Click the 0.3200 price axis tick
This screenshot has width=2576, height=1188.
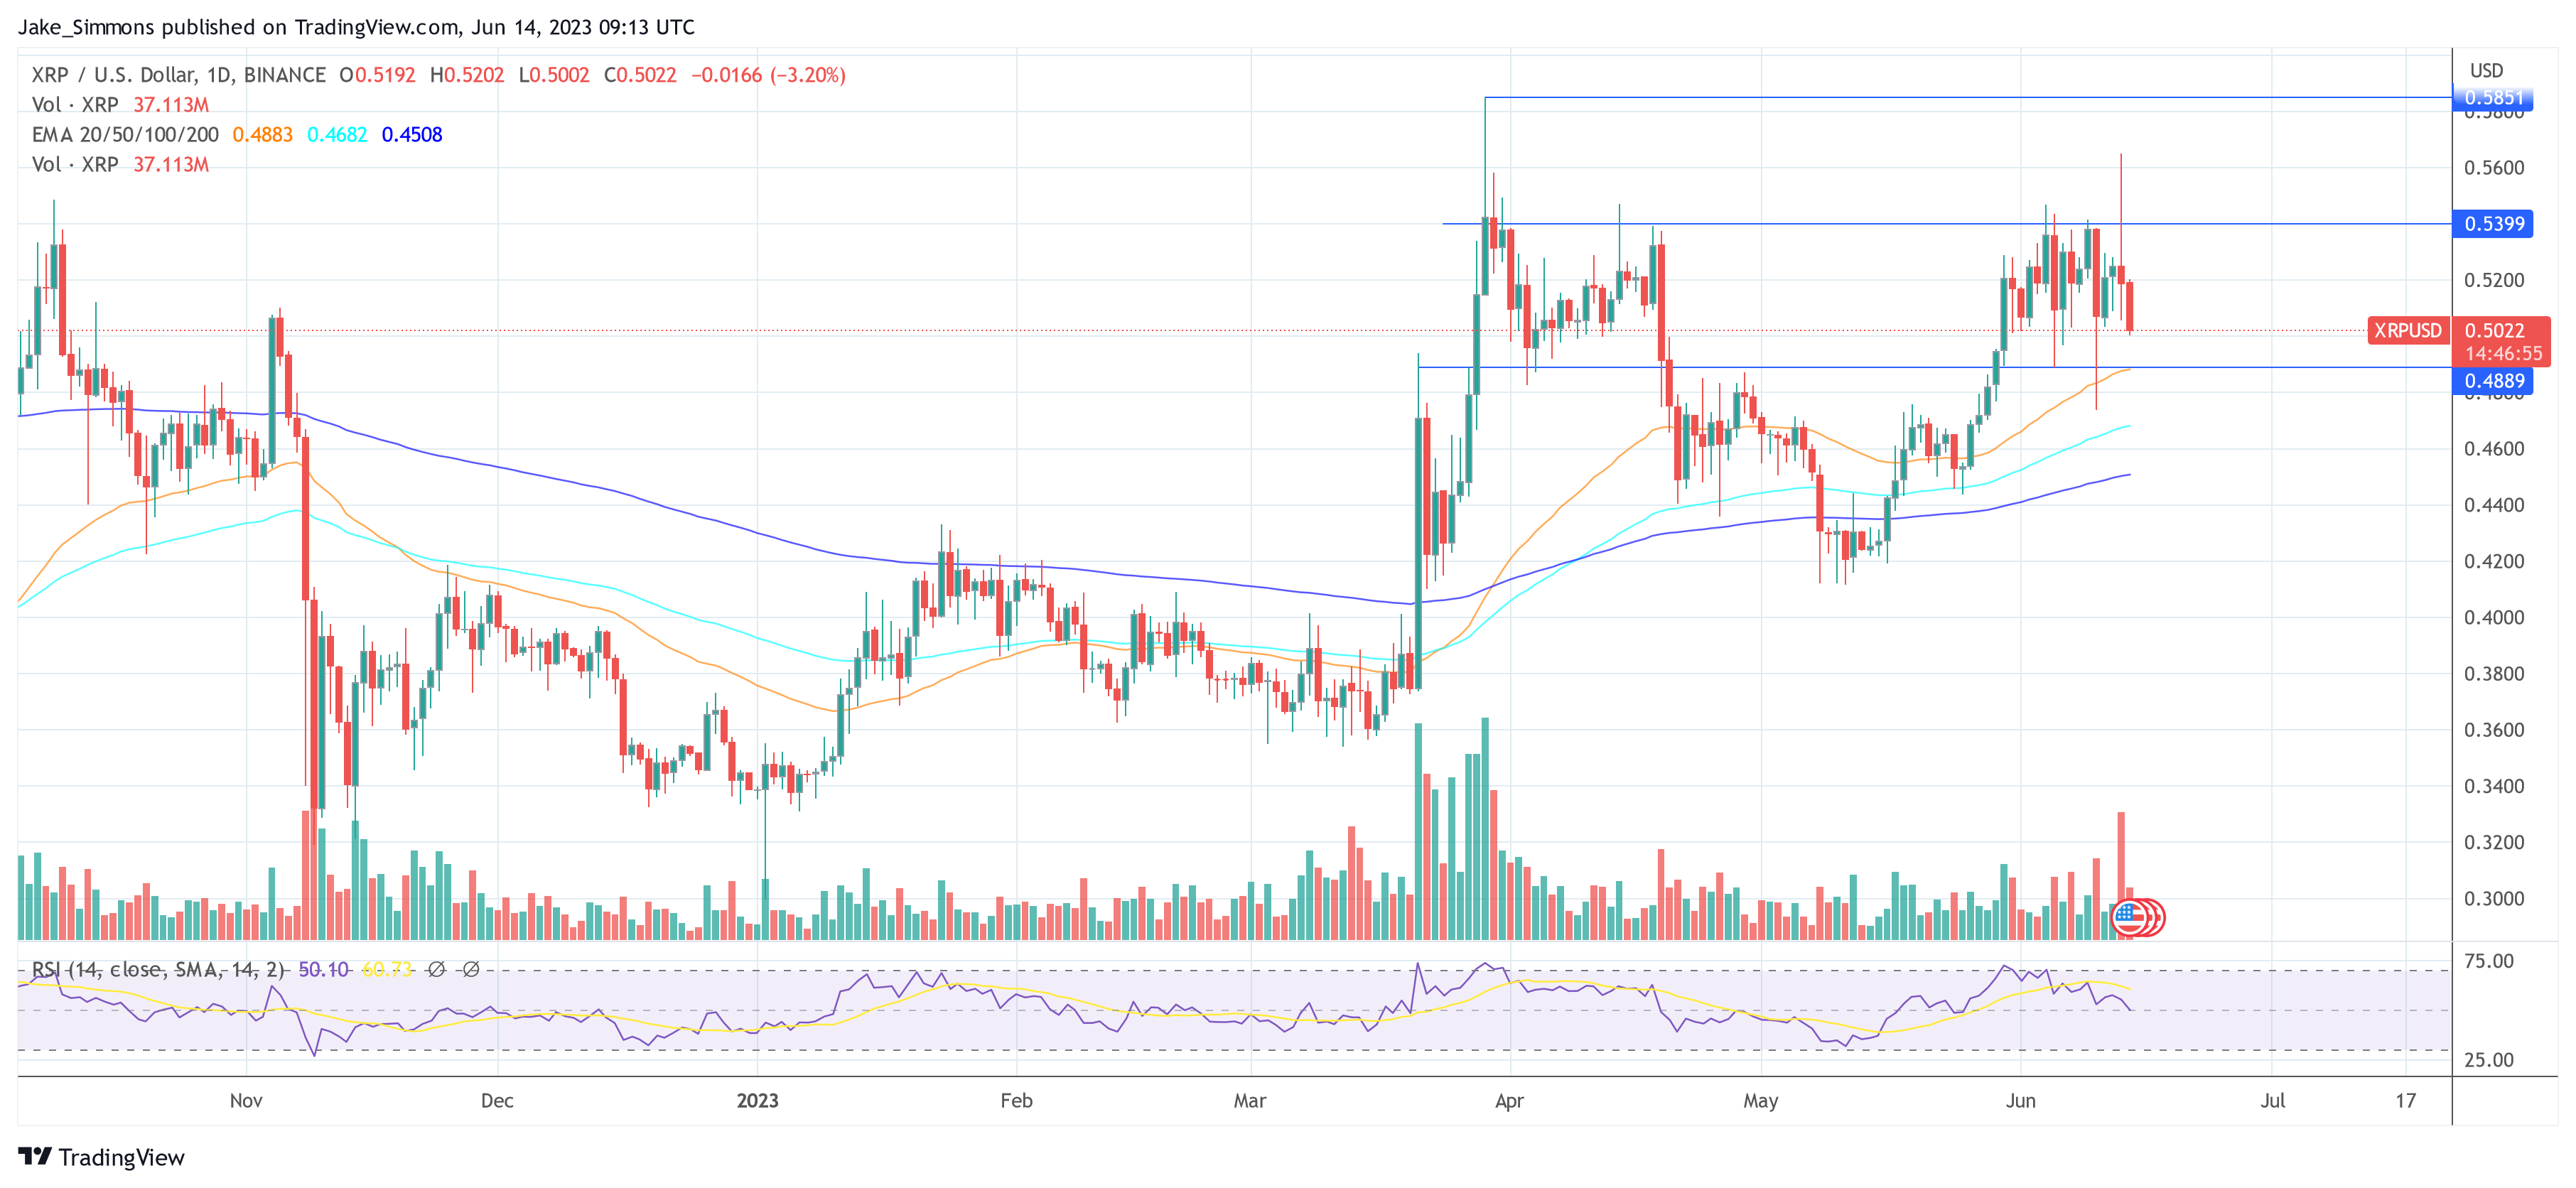[2493, 842]
